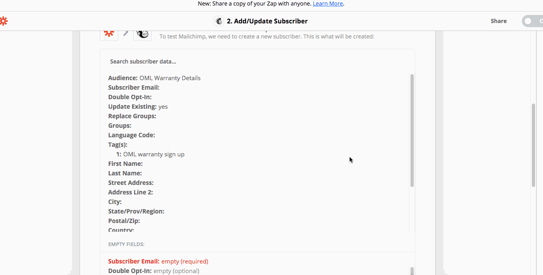This screenshot has height=275, width=543.
Task: Select the 'Groups:' row
Action: point(120,126)
